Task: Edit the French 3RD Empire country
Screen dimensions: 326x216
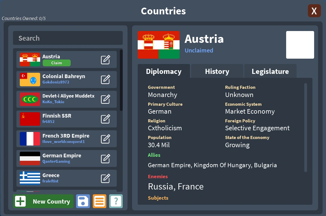Action: [x=105, y=138]
